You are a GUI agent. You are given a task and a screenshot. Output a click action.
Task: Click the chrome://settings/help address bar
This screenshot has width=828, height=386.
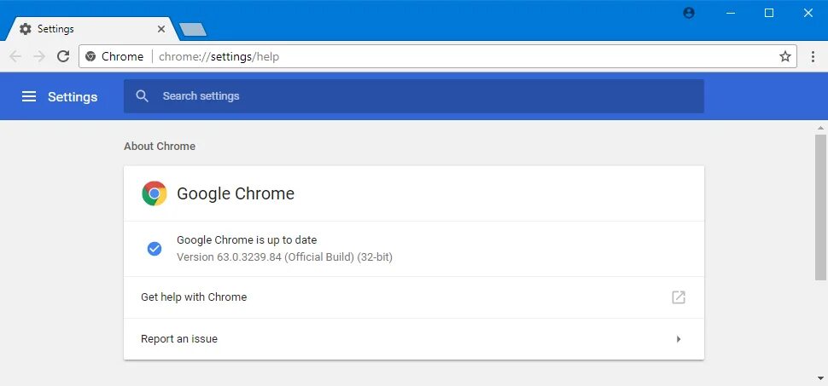438,56
